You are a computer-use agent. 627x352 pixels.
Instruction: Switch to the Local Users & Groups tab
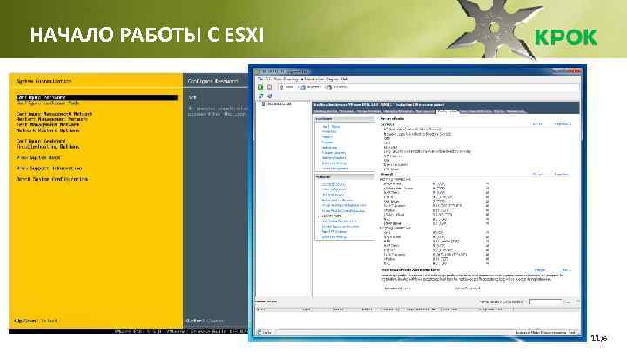(x=475, y=111)
